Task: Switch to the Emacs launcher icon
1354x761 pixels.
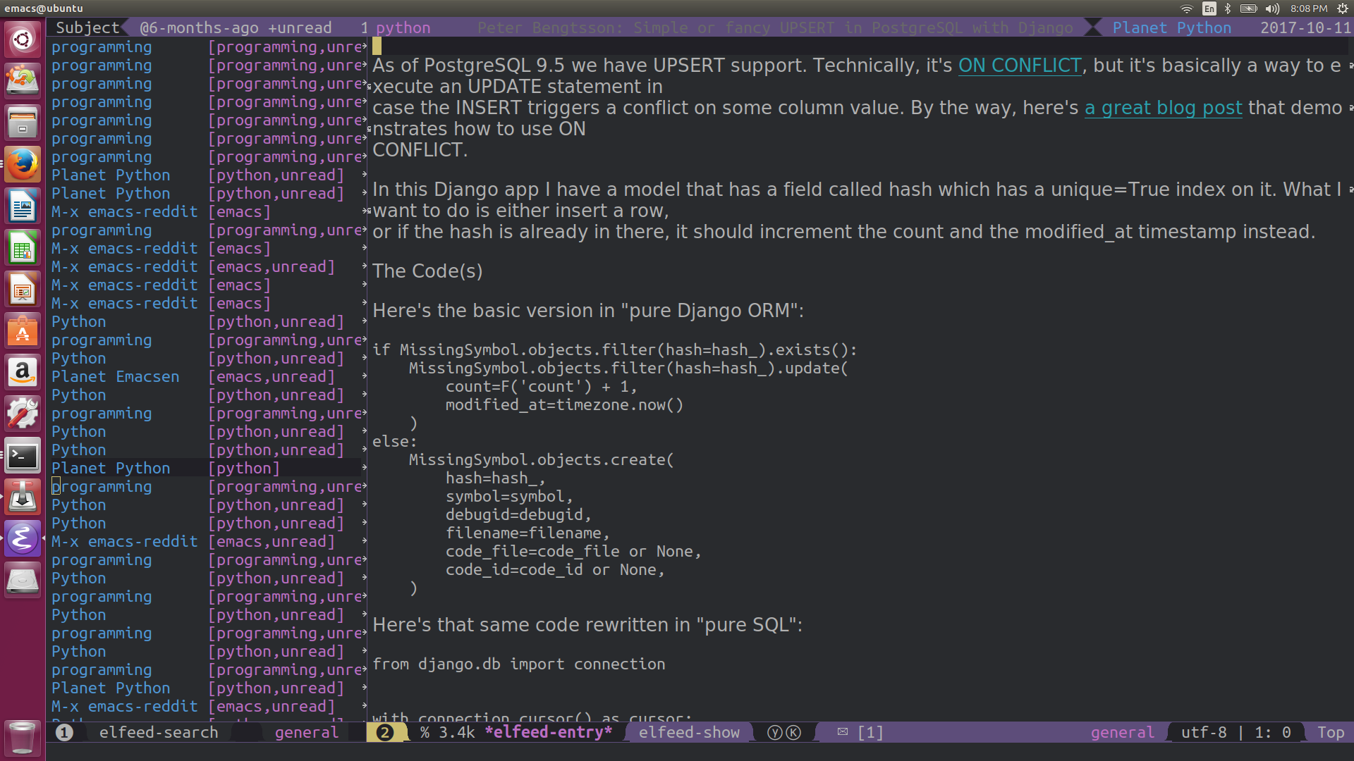Action: 23,539
